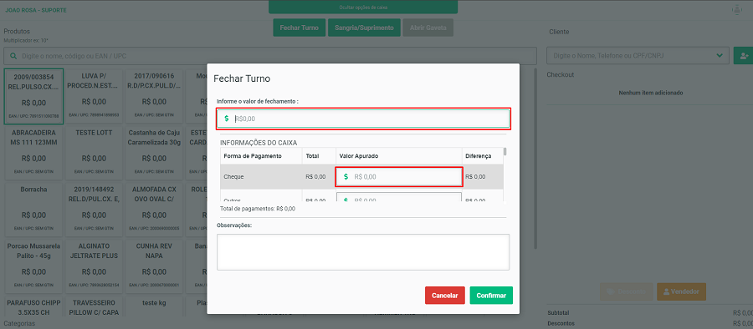Select Castanha de Caju Caramelizada 30g card

point(154,153)
